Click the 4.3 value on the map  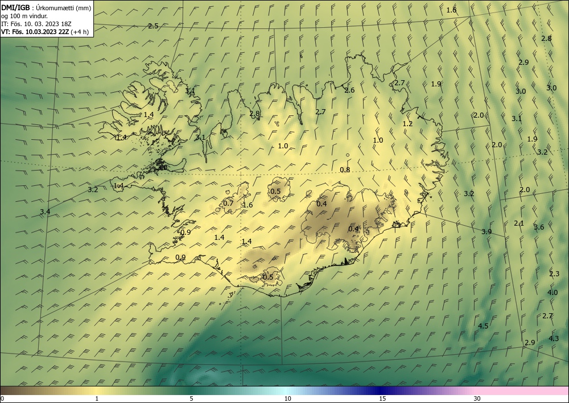tap(554, 339)
